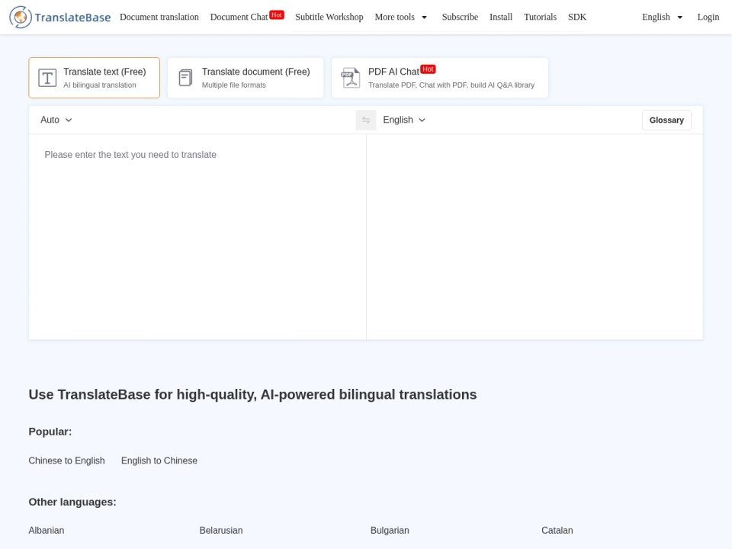Open the English target language selector
This screenshot has height=549, width=732.
[404, 120]
